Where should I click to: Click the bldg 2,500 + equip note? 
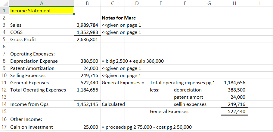133,61
